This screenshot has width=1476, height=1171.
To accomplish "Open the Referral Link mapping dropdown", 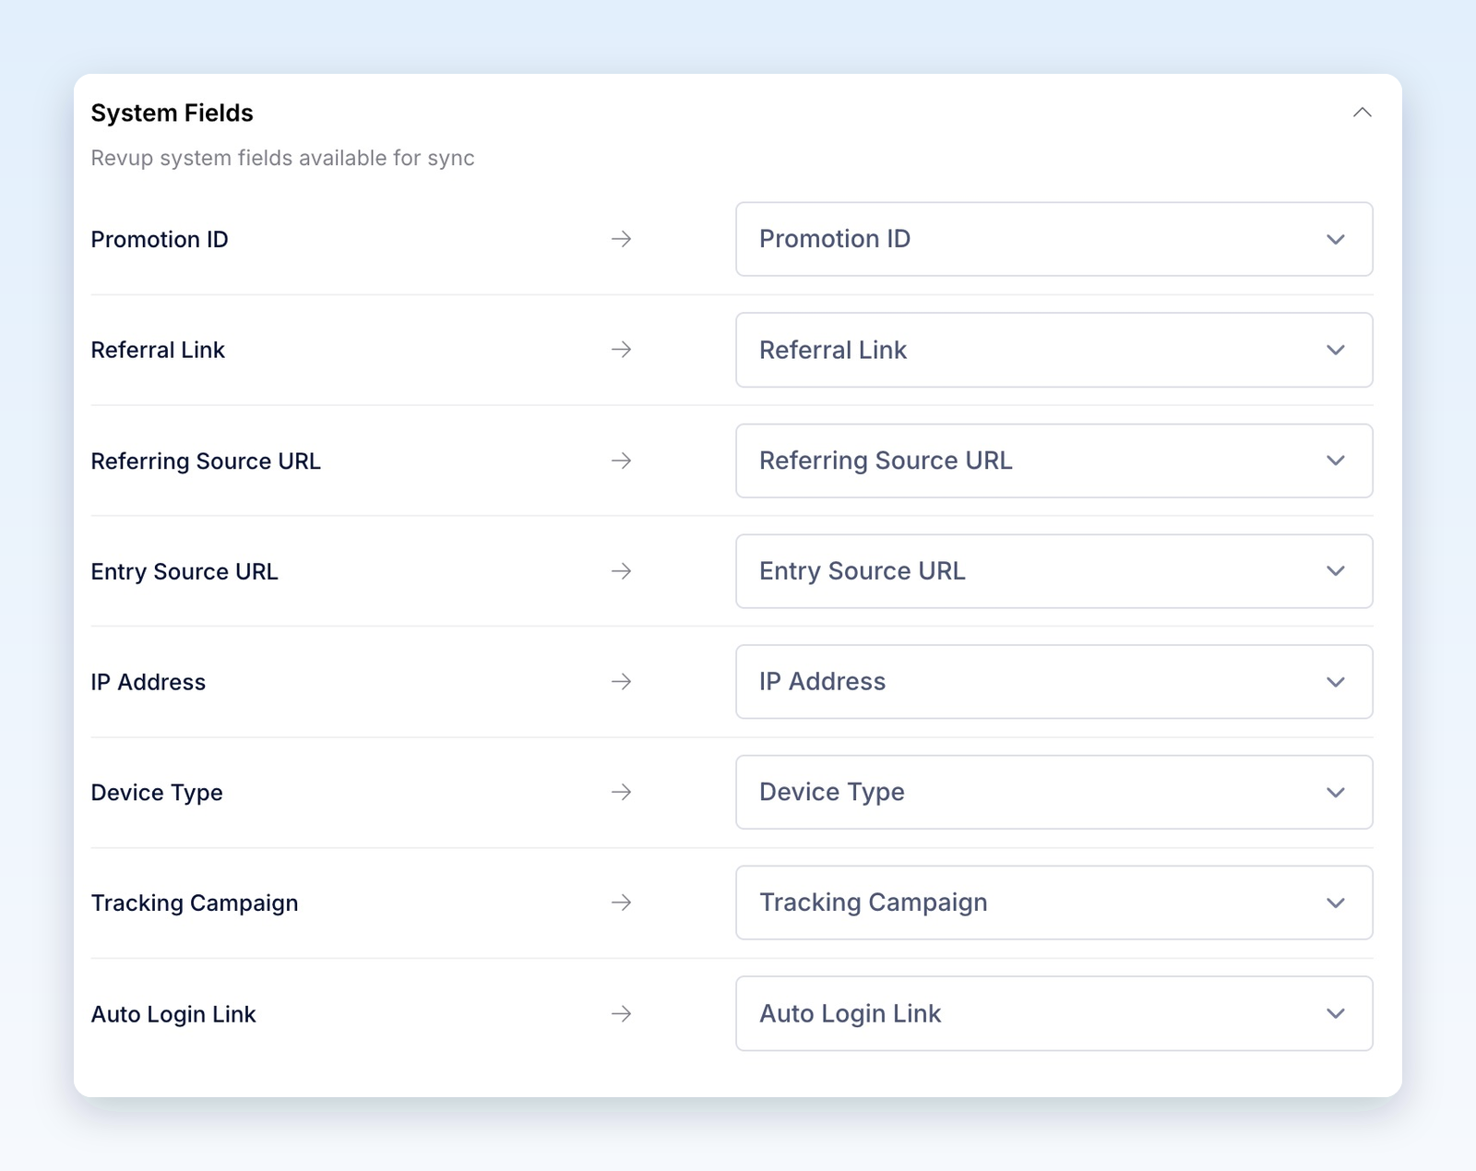I will point(1053,350).
